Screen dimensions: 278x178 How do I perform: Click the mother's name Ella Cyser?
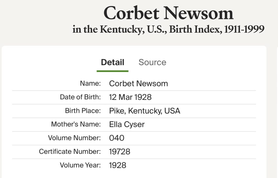[127, 125]
